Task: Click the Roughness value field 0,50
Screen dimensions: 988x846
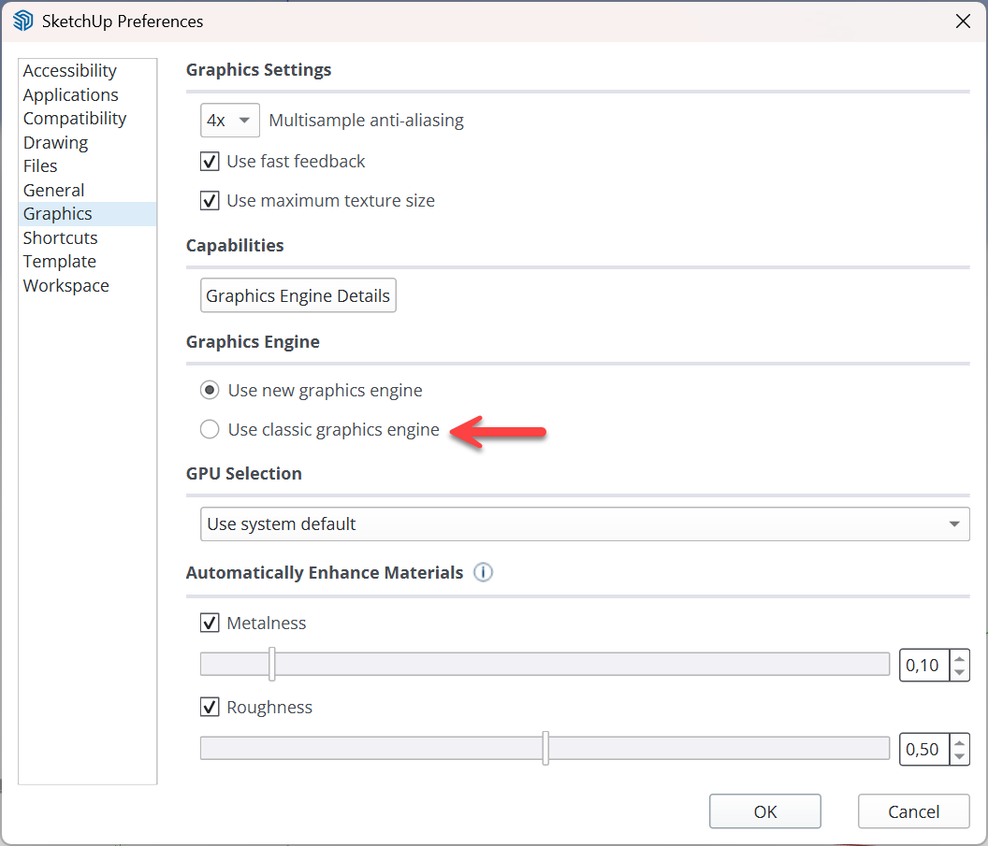Action: point(923,749)
